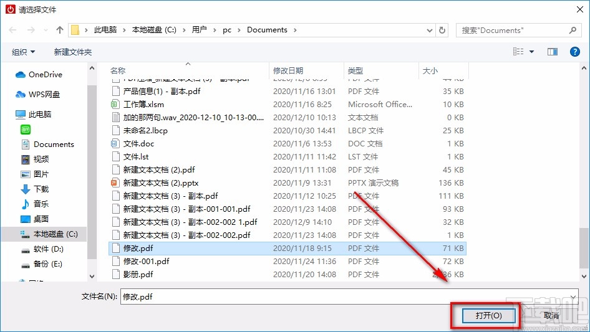Expand the address bar history dropdown
Screen dimensions: 590x332
(x=429, y=30)
